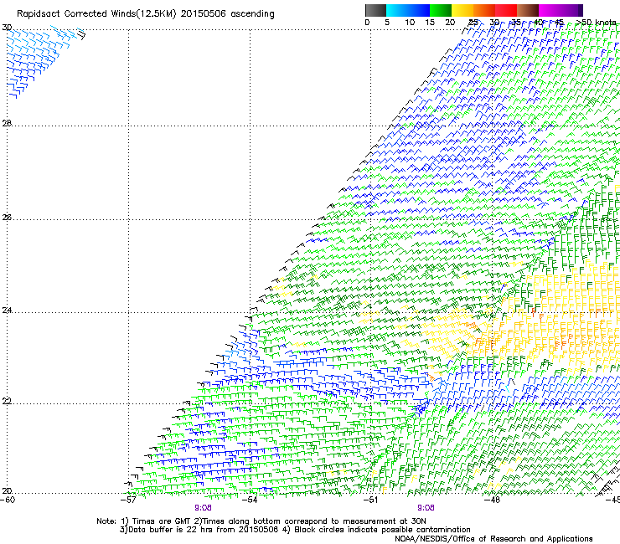
Task: Click the '>50 knots' legend label
Action: tap(596, 23)
